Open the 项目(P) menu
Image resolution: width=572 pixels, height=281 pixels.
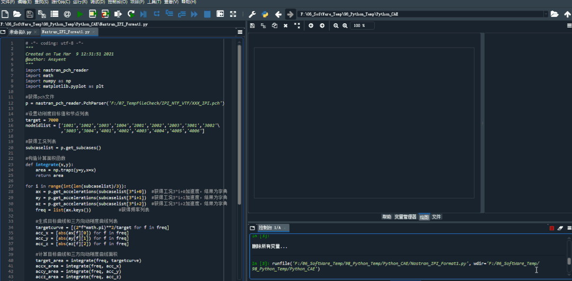click(x=137, y=2)
